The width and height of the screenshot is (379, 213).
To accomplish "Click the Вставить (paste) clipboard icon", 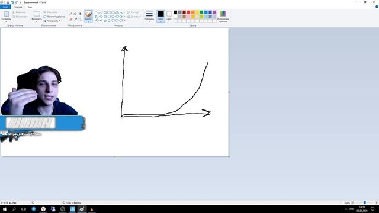I will [x=6, y=14].
